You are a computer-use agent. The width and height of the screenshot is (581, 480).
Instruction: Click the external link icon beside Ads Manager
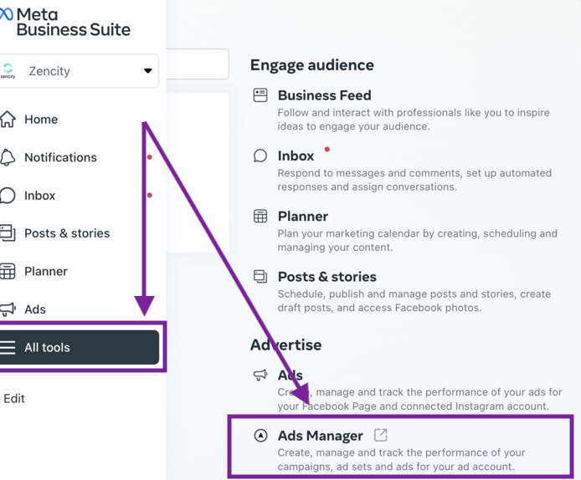381,435
